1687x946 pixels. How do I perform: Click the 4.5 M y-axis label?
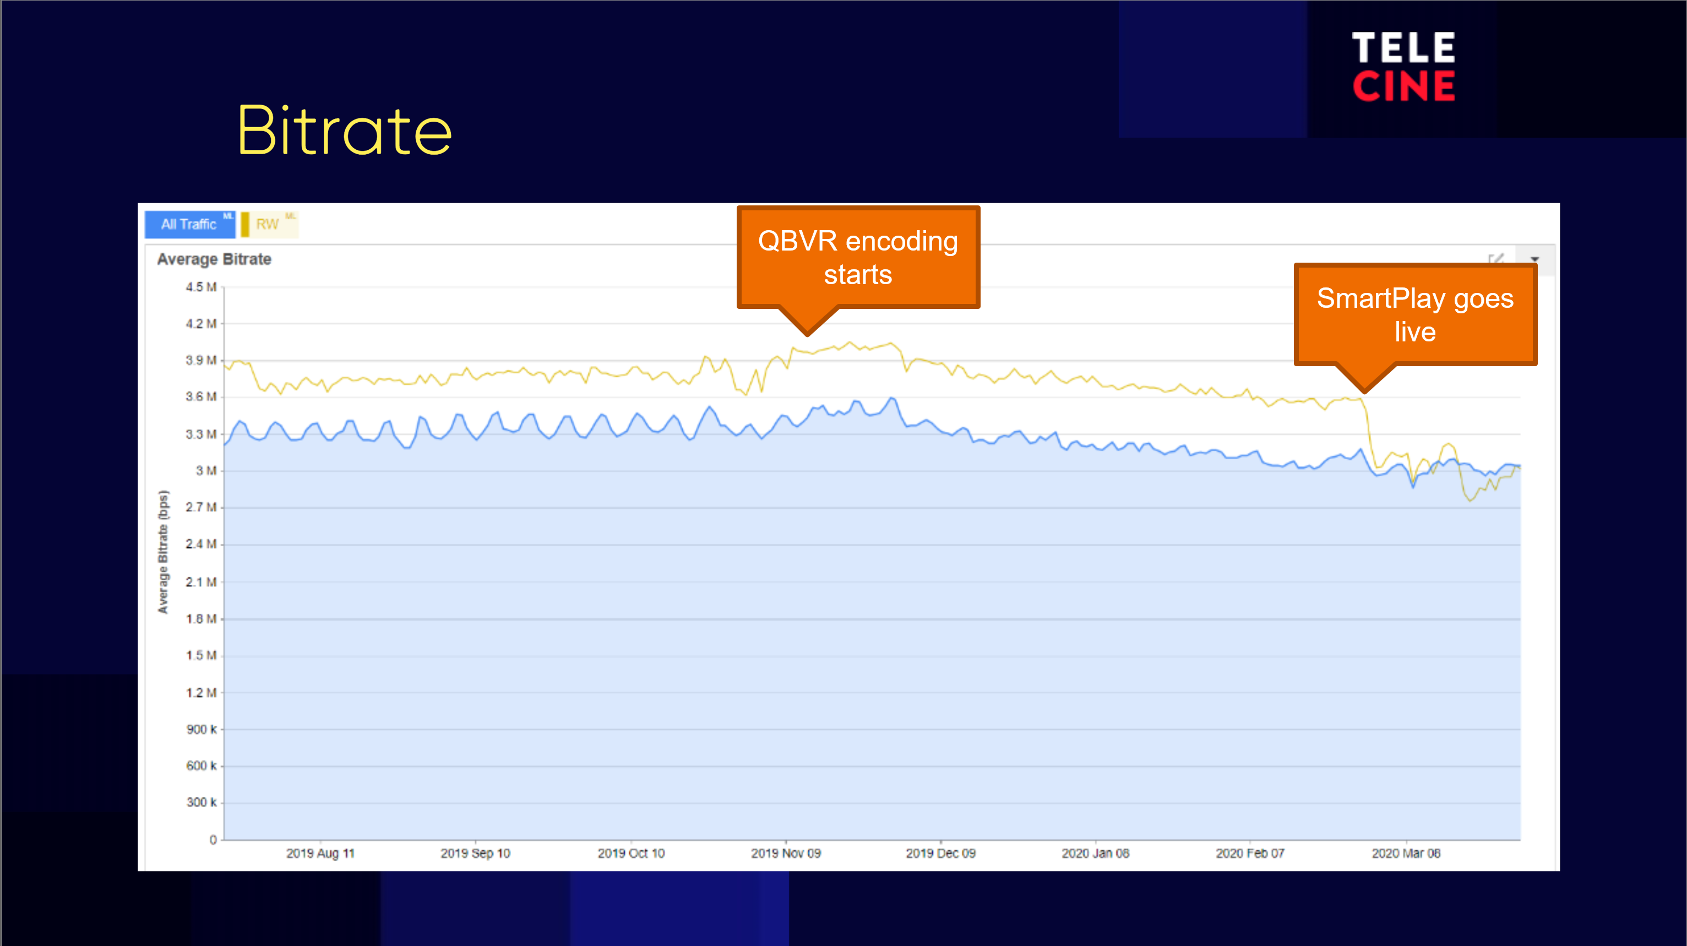tap(201, 287)
